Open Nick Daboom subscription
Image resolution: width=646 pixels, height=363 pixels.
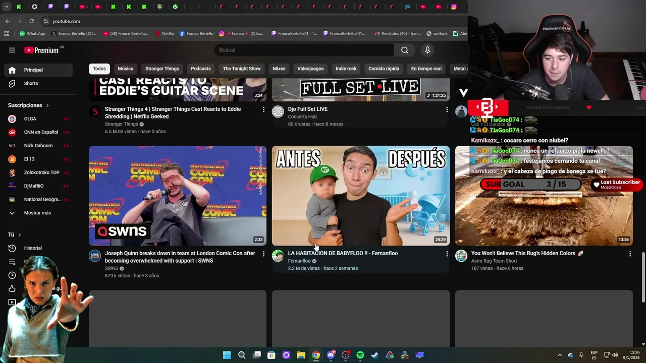(38, 146)
